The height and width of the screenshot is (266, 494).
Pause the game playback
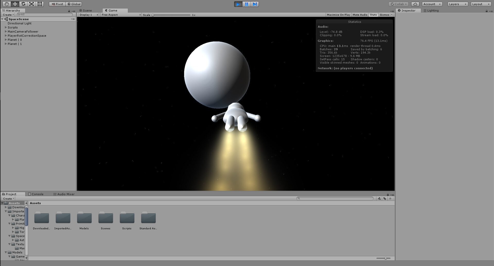246,4
